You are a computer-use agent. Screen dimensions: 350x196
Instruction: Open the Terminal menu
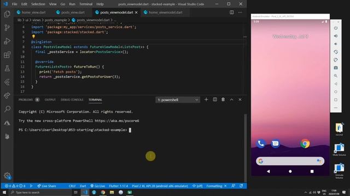point(86,4)
